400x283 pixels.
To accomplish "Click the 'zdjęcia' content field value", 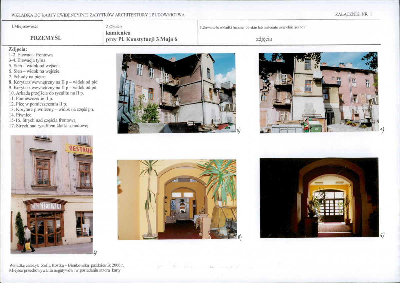I will (x=264, y=39).
